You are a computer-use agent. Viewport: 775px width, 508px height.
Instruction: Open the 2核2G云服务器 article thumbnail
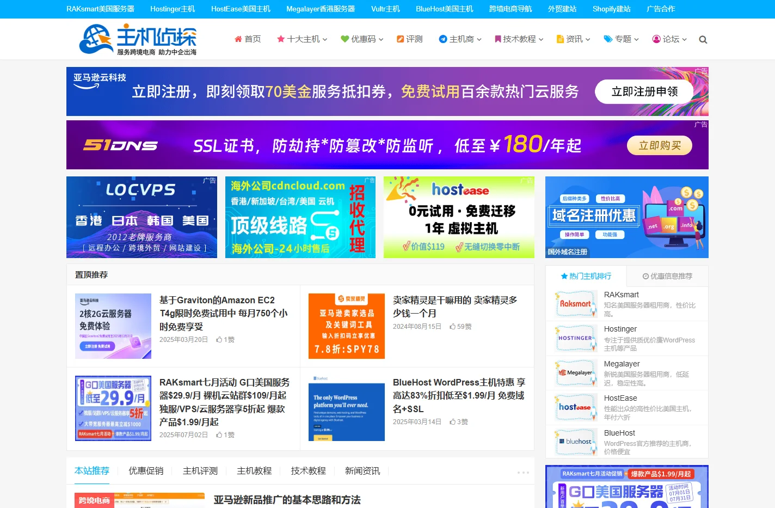tap(113, 326)
